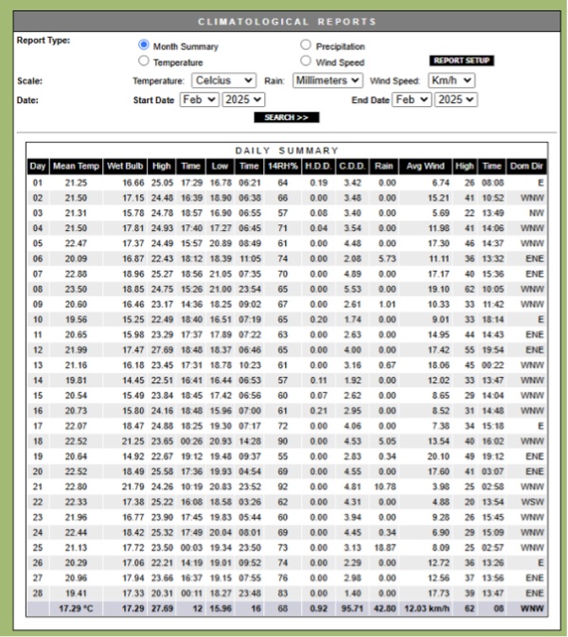568x637 pixels.
Task: Open the Temperature scale Celcius dropdown
Action: coord(223,80)
